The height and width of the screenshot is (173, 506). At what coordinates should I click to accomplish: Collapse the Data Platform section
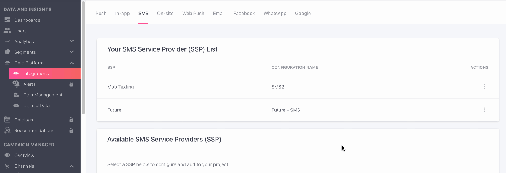tap(71, 63)
